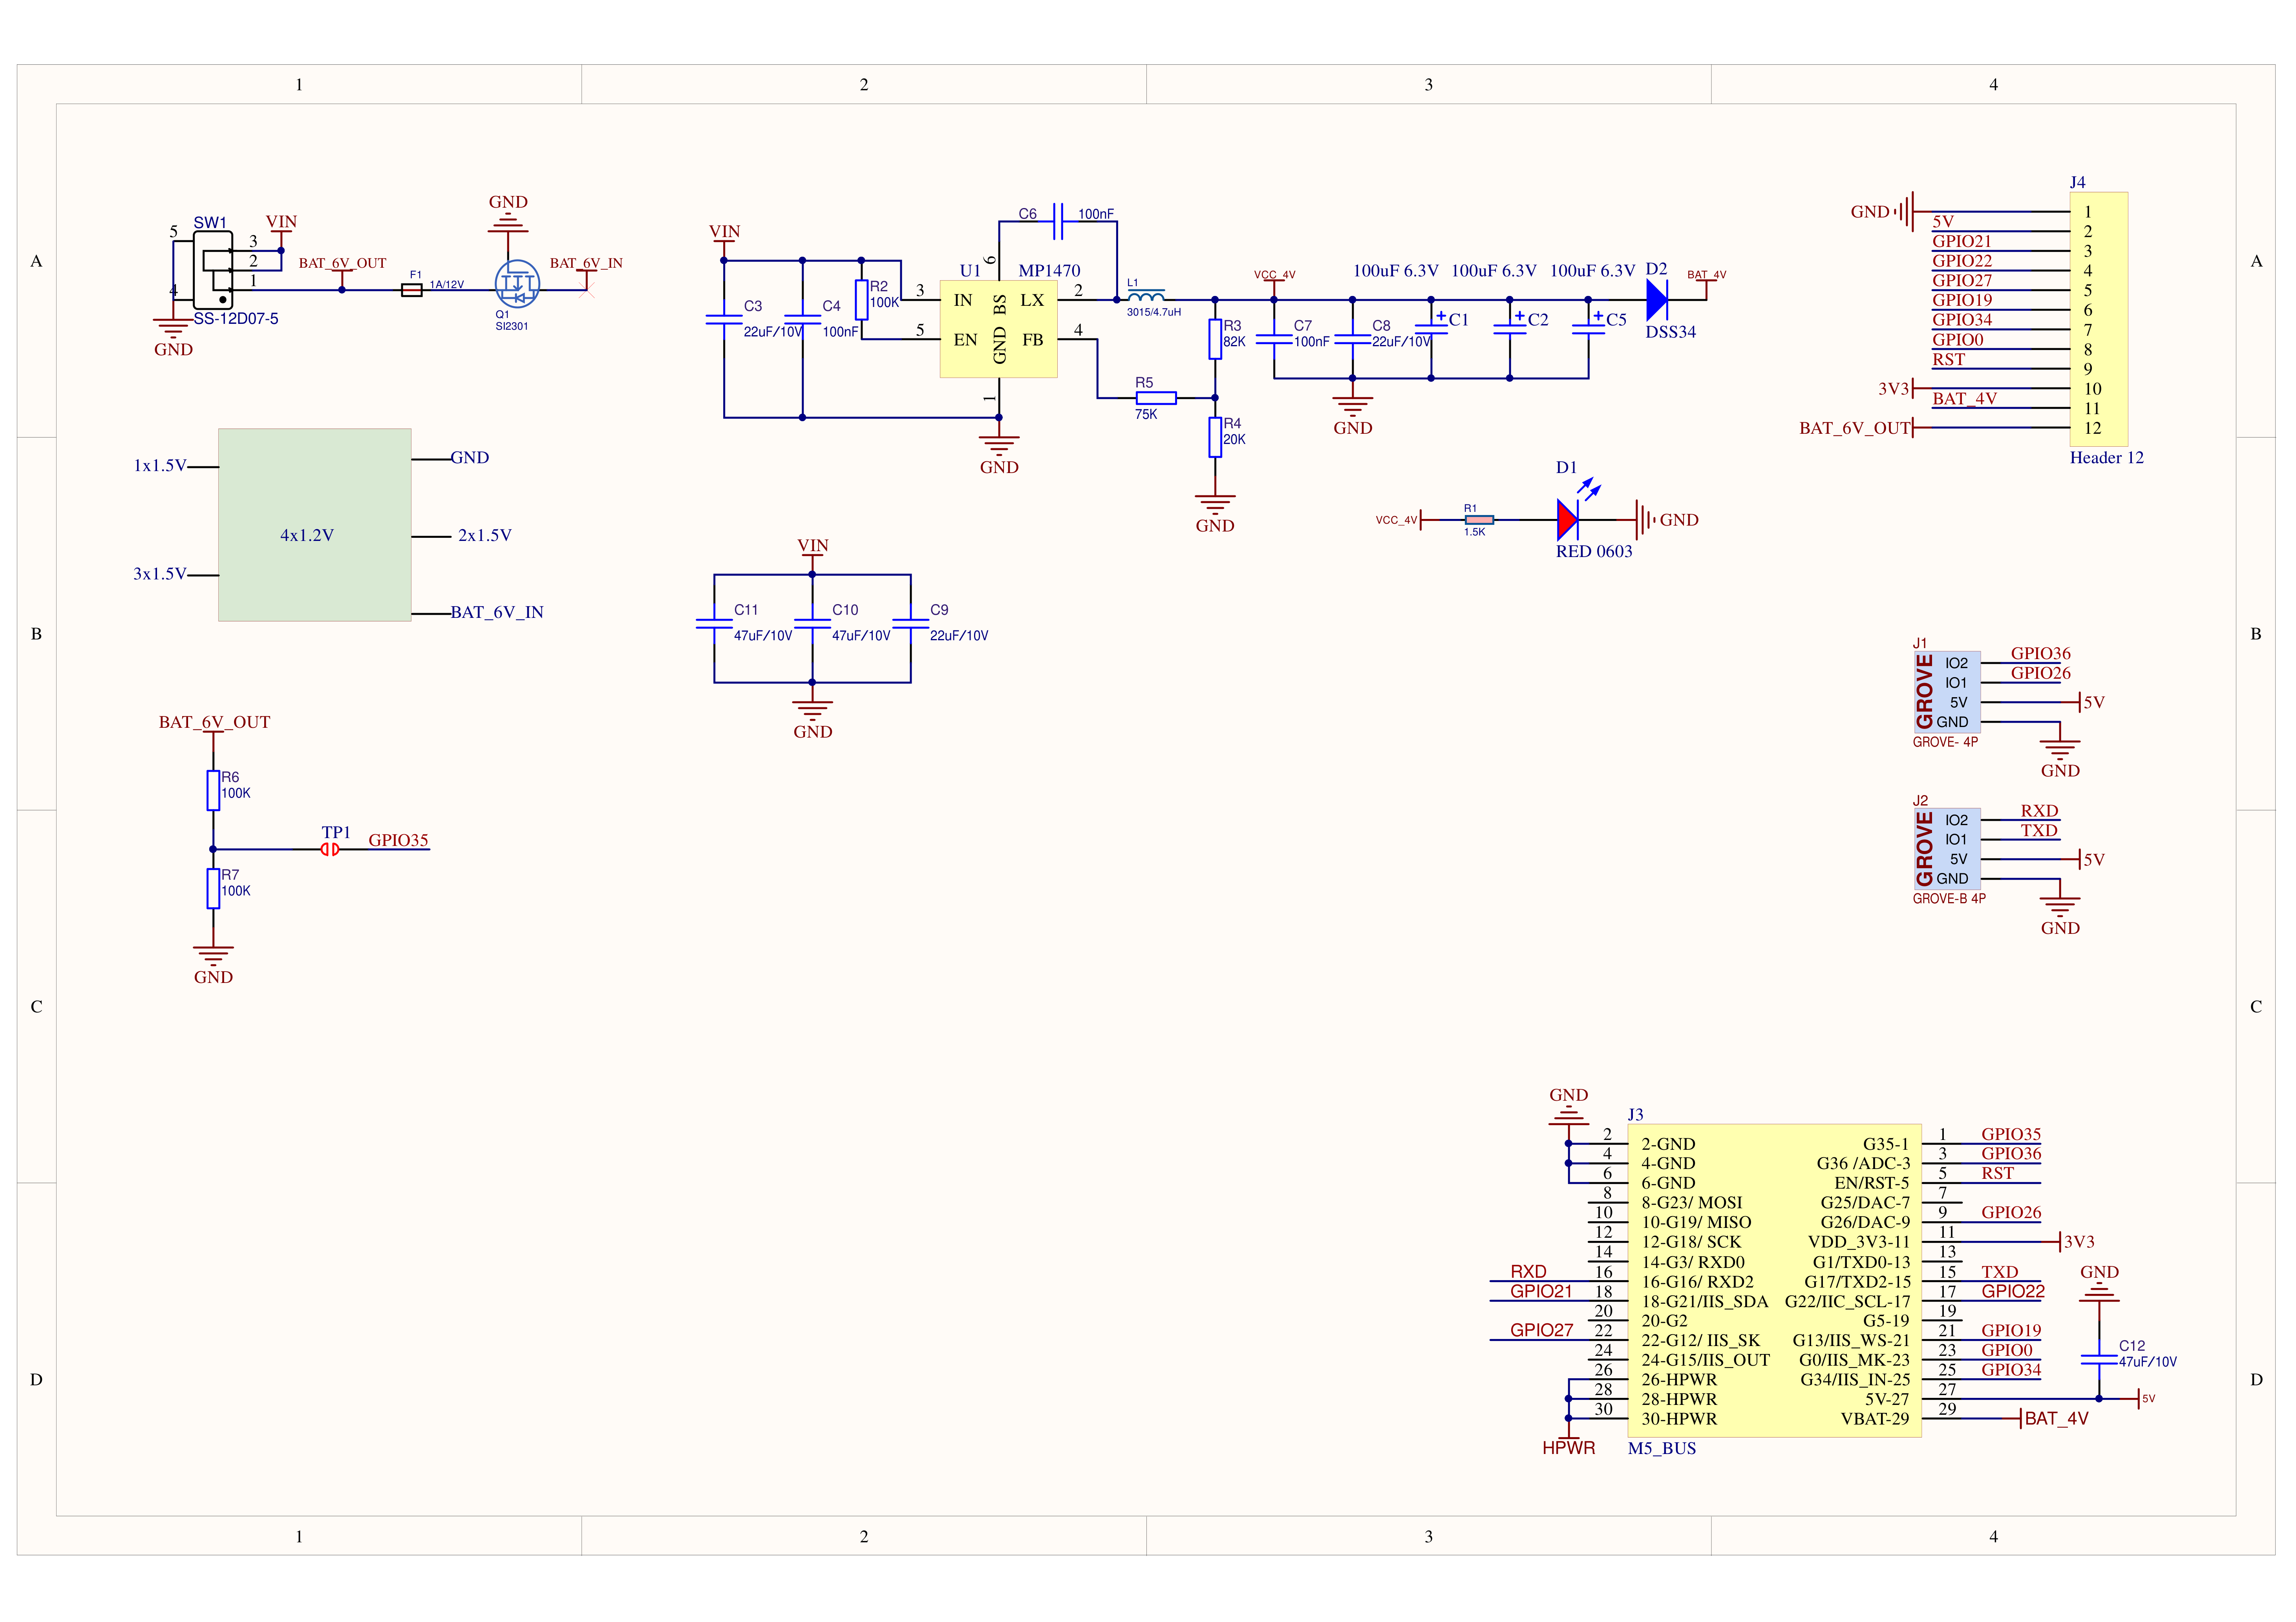Click the R7 100K divider resistor
The width and height of the screenshot is (2296, 1622).
click(x=213, y=888)
